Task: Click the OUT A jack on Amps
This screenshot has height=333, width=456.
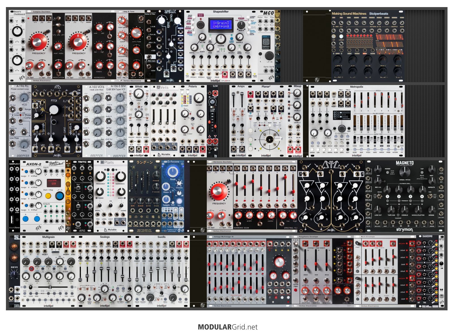Action: coord(234,149)
